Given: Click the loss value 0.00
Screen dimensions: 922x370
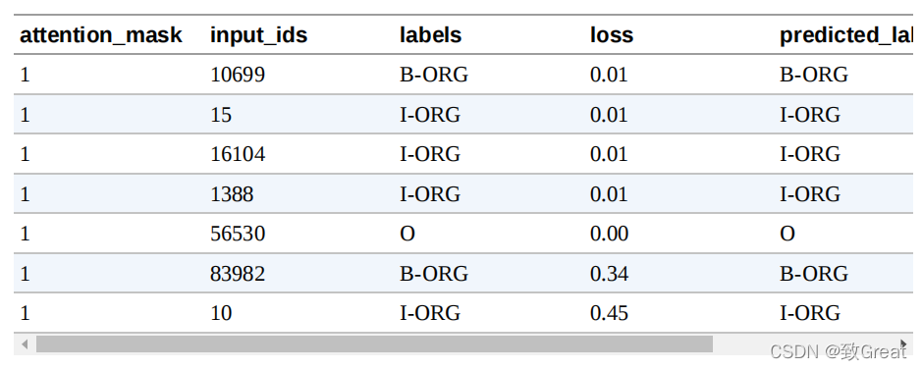Looking at the screenshot, I should pyautogui.click(x=609, y=234).
